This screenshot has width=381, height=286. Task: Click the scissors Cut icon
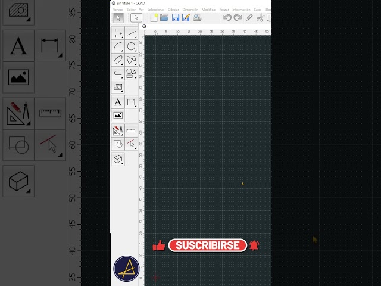(261, 18)
